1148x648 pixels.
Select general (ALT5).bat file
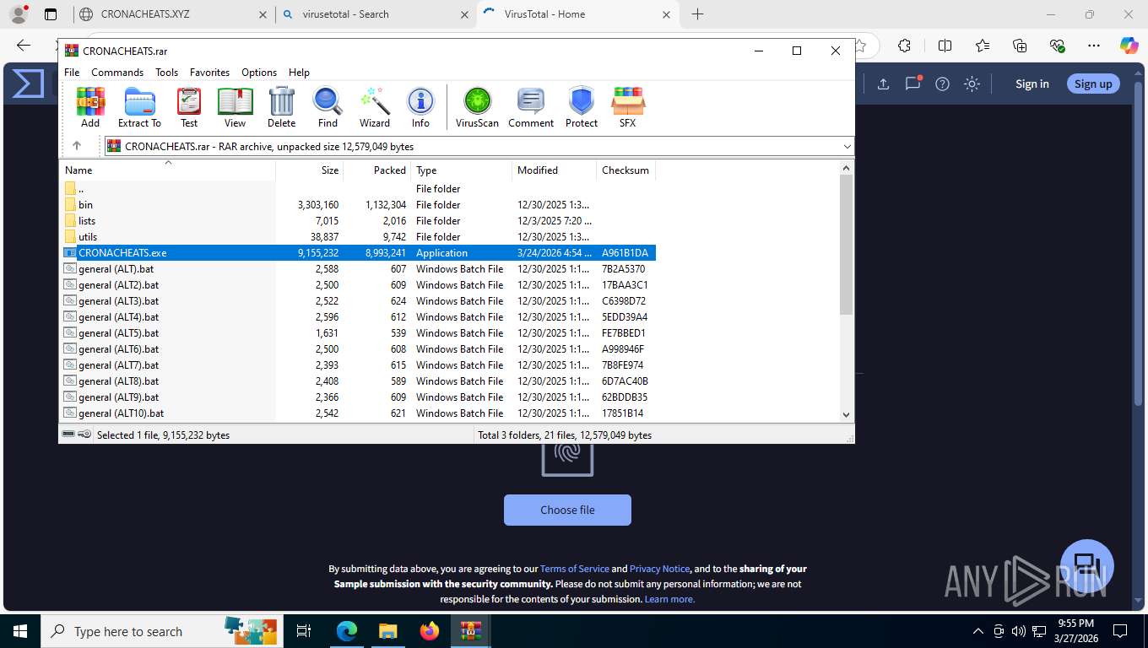pyautogui.click(x=118, y=333)
